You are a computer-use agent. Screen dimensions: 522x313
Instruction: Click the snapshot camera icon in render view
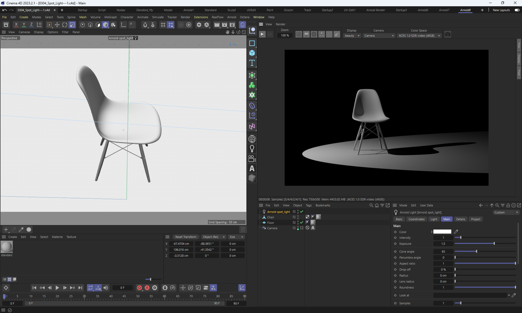[448, 34]
